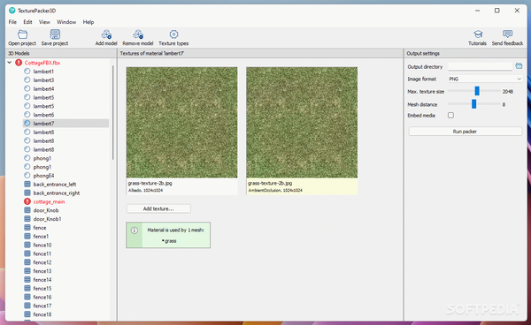Image resolution: width=531 pixels, height=325 pixels.
Task: Click the mesh icon beside door_Knob1
Action: click(x=27, y=219)
